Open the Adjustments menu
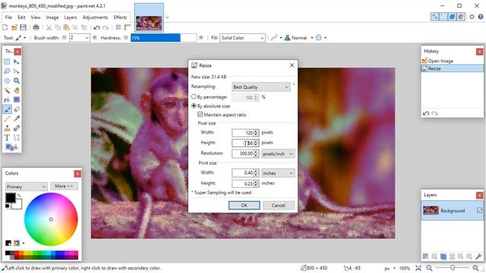The image size is (486, 273). [x=95, y=17]
